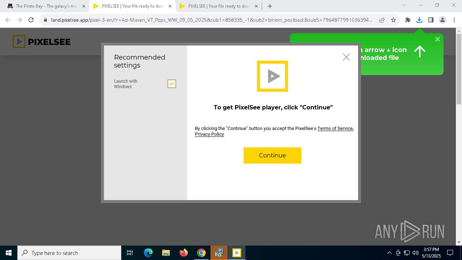
Task: Close the first PIXELSEE tab
Action: [170, 6]
